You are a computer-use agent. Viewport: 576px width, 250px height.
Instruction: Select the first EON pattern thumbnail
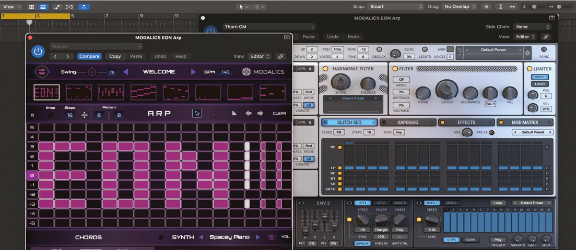[x=46, y=92]
